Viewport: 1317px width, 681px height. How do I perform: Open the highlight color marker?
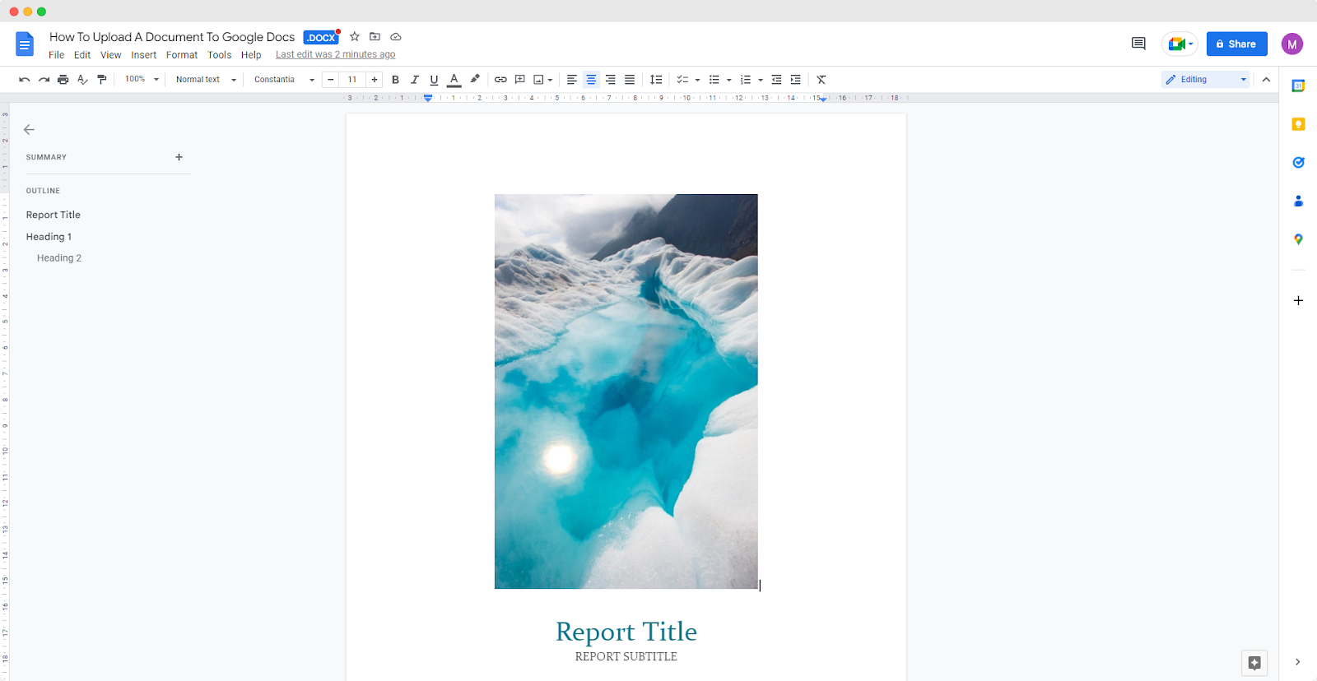[475, 80]
